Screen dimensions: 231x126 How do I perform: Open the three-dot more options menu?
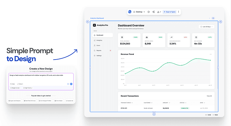click(x=178, y=12)
